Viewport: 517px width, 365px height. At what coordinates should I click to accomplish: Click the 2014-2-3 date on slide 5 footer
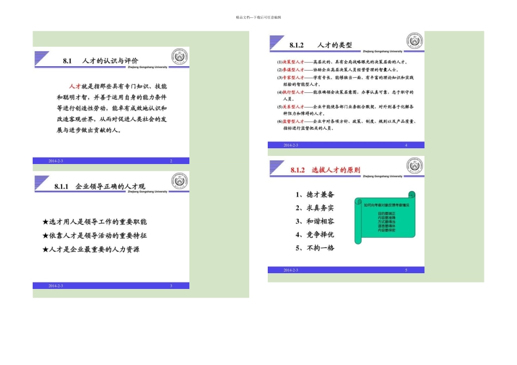291,270
